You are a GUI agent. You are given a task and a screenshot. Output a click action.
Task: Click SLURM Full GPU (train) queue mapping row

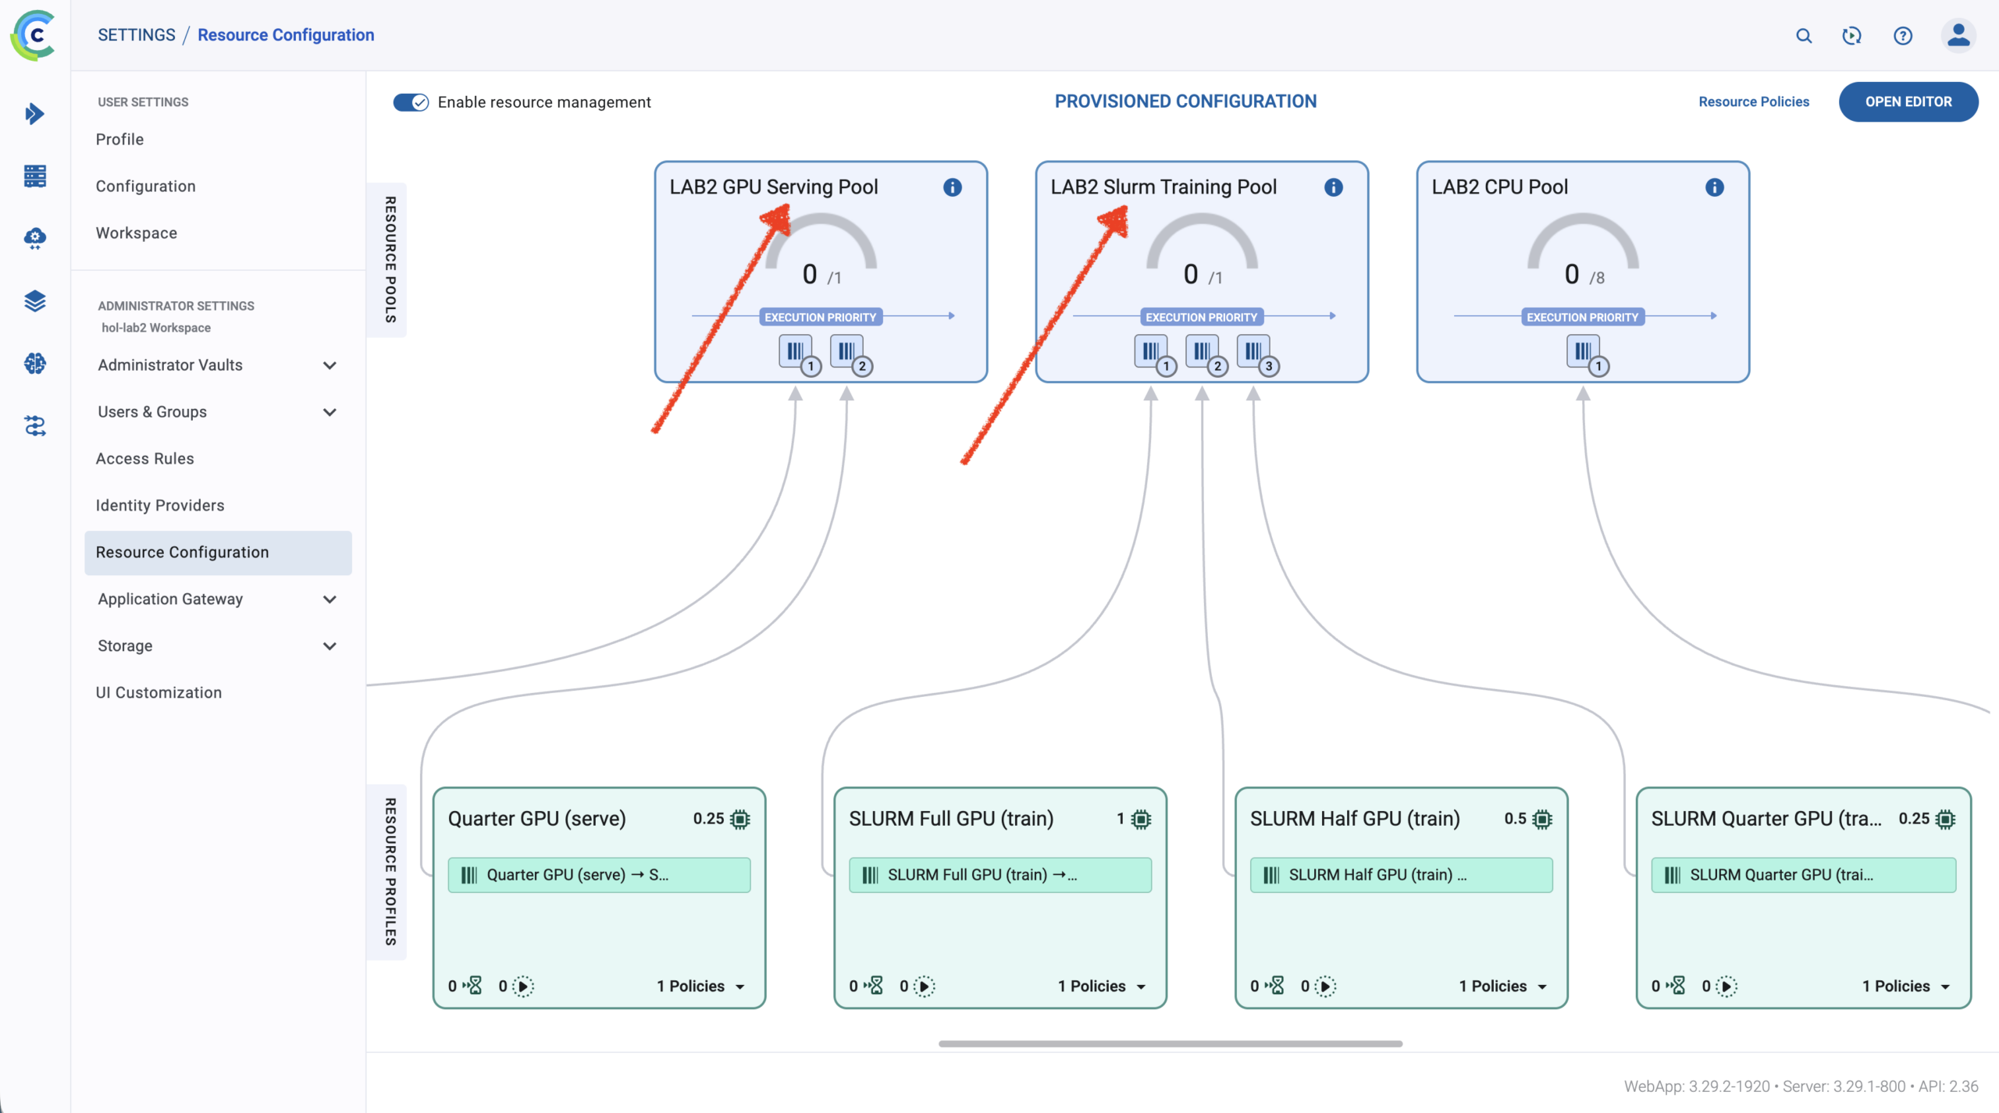click(x=1000, y=875)
